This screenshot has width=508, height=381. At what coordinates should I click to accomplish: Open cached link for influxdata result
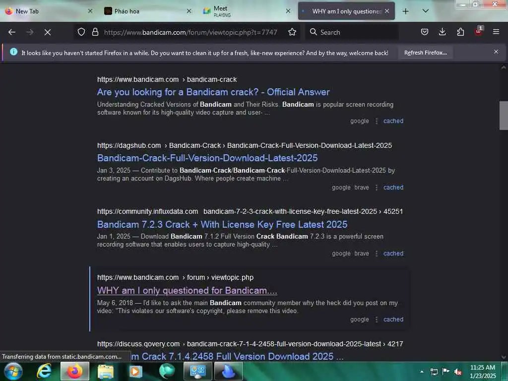[393, 254]
